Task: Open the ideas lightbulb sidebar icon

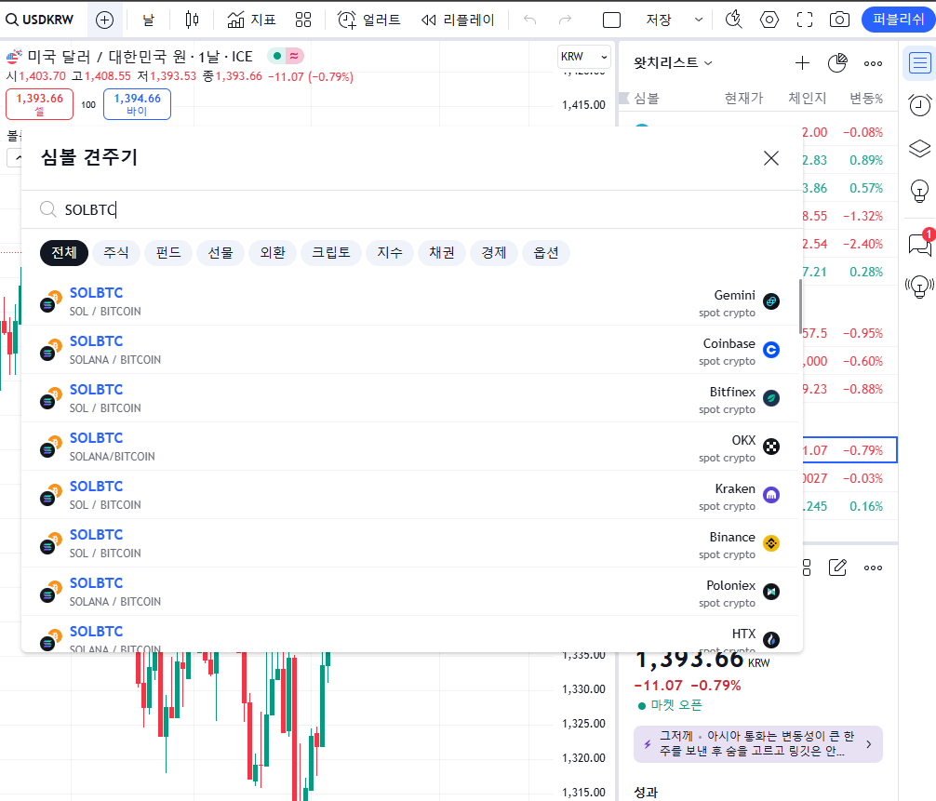Action: tap(920, 192)
